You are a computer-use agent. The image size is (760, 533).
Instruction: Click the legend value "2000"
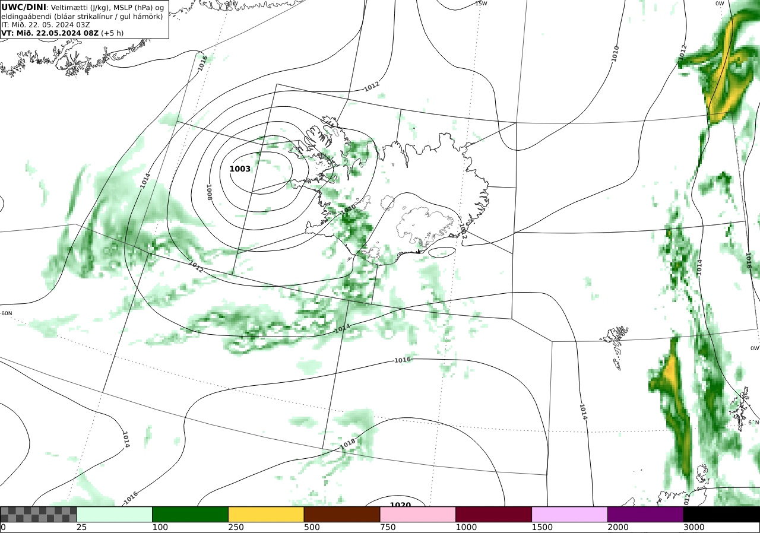coord(618,527)
